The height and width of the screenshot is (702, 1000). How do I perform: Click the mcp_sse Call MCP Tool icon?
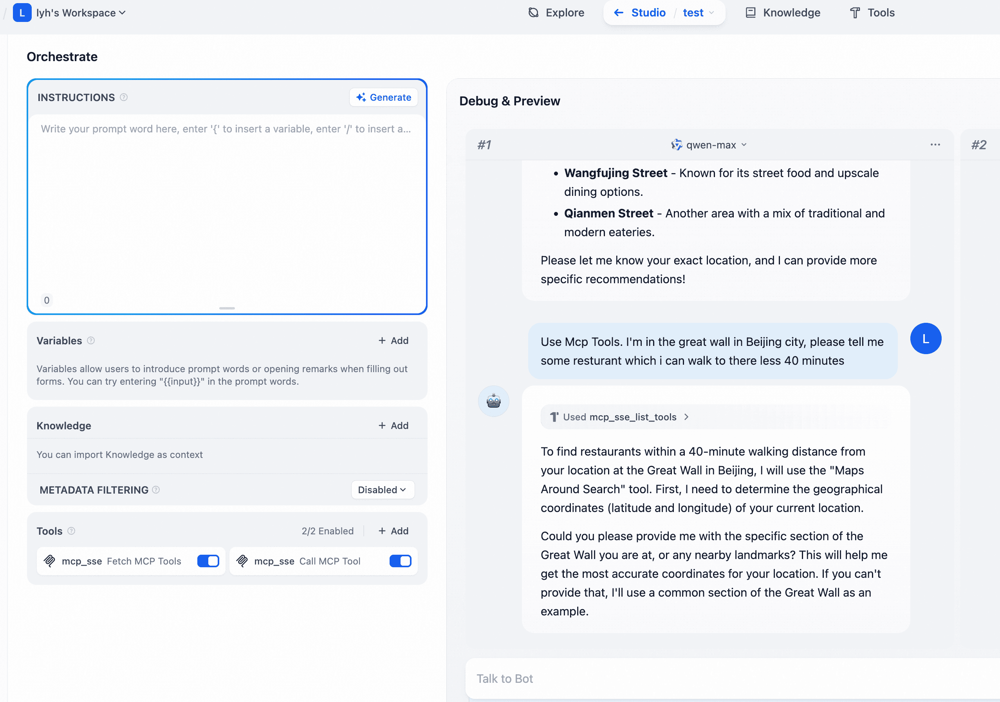point(242,561)
